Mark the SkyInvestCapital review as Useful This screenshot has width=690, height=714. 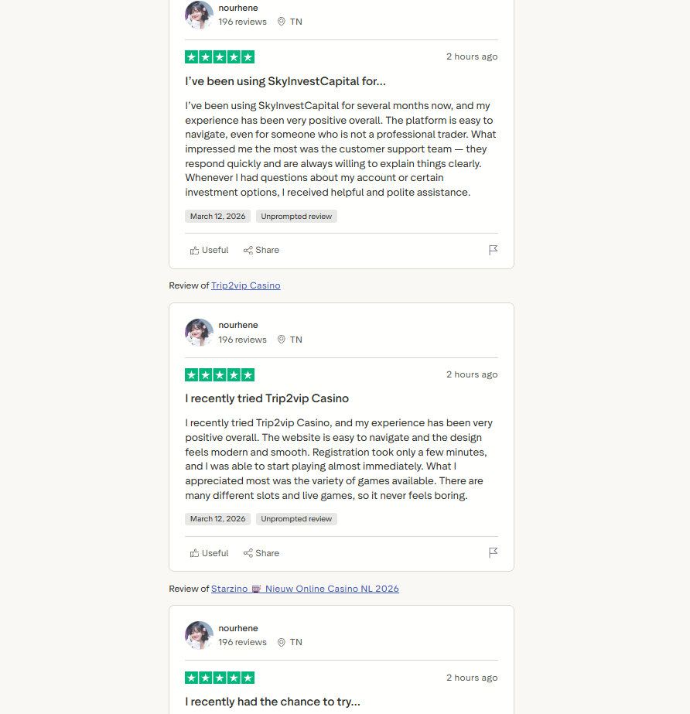click(x=210, y=250)
